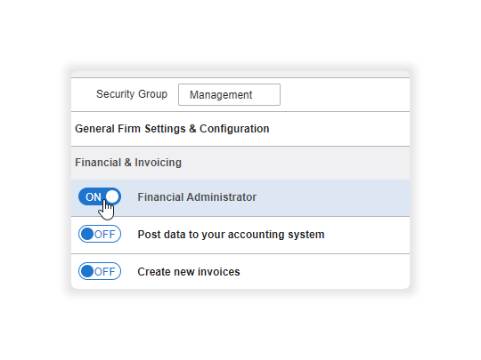Open the Management security group field

click(229, 94)
